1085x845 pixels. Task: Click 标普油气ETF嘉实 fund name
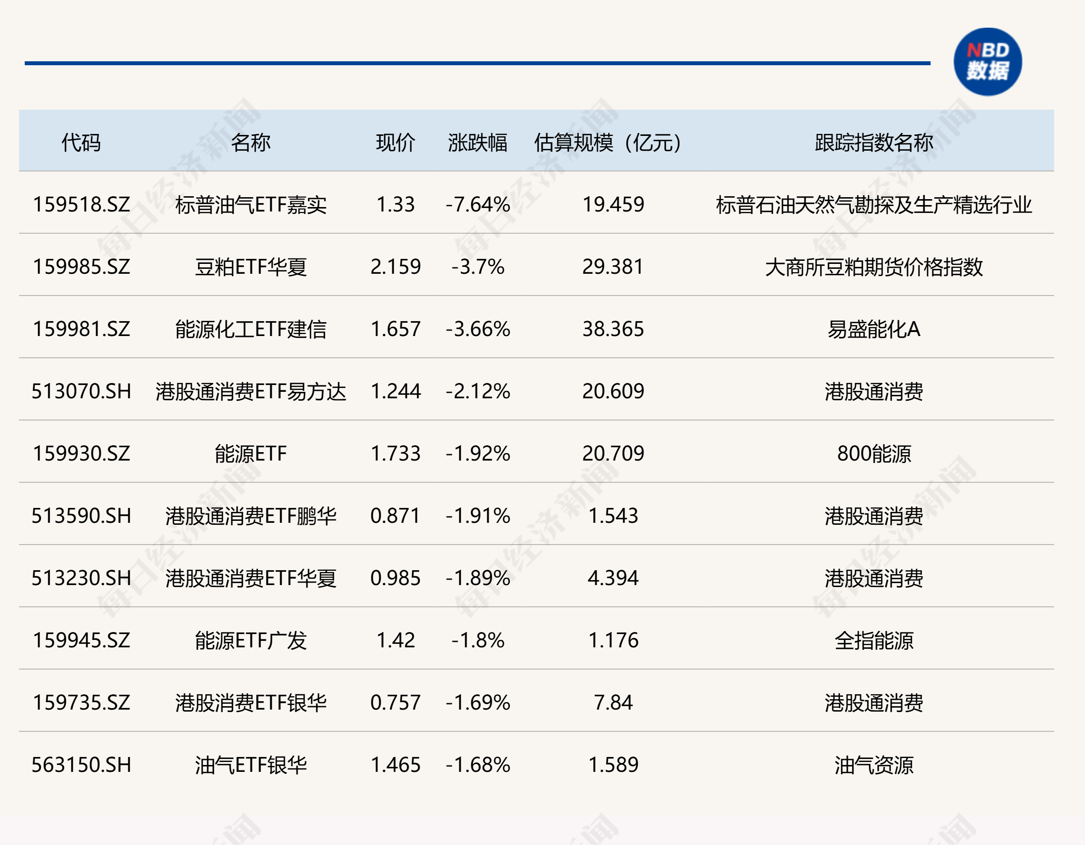(250, 205)
